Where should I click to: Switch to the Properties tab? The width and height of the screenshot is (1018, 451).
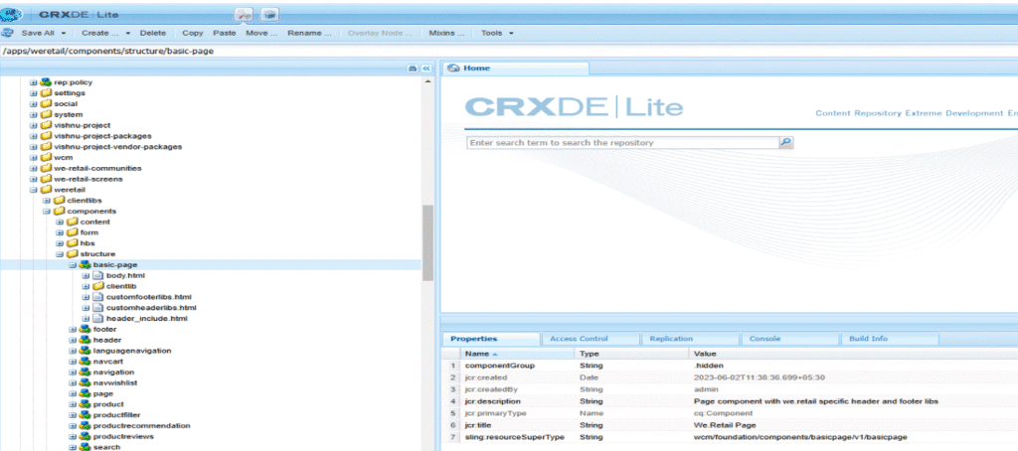coord(491,339)
